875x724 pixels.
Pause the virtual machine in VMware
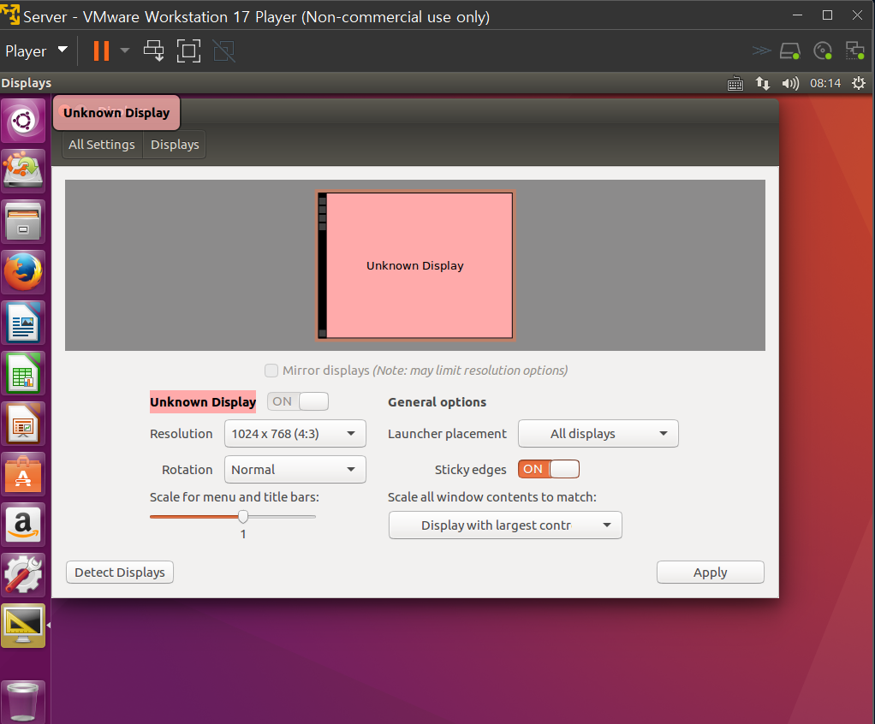pyautogui.click(x=101, y=50)
